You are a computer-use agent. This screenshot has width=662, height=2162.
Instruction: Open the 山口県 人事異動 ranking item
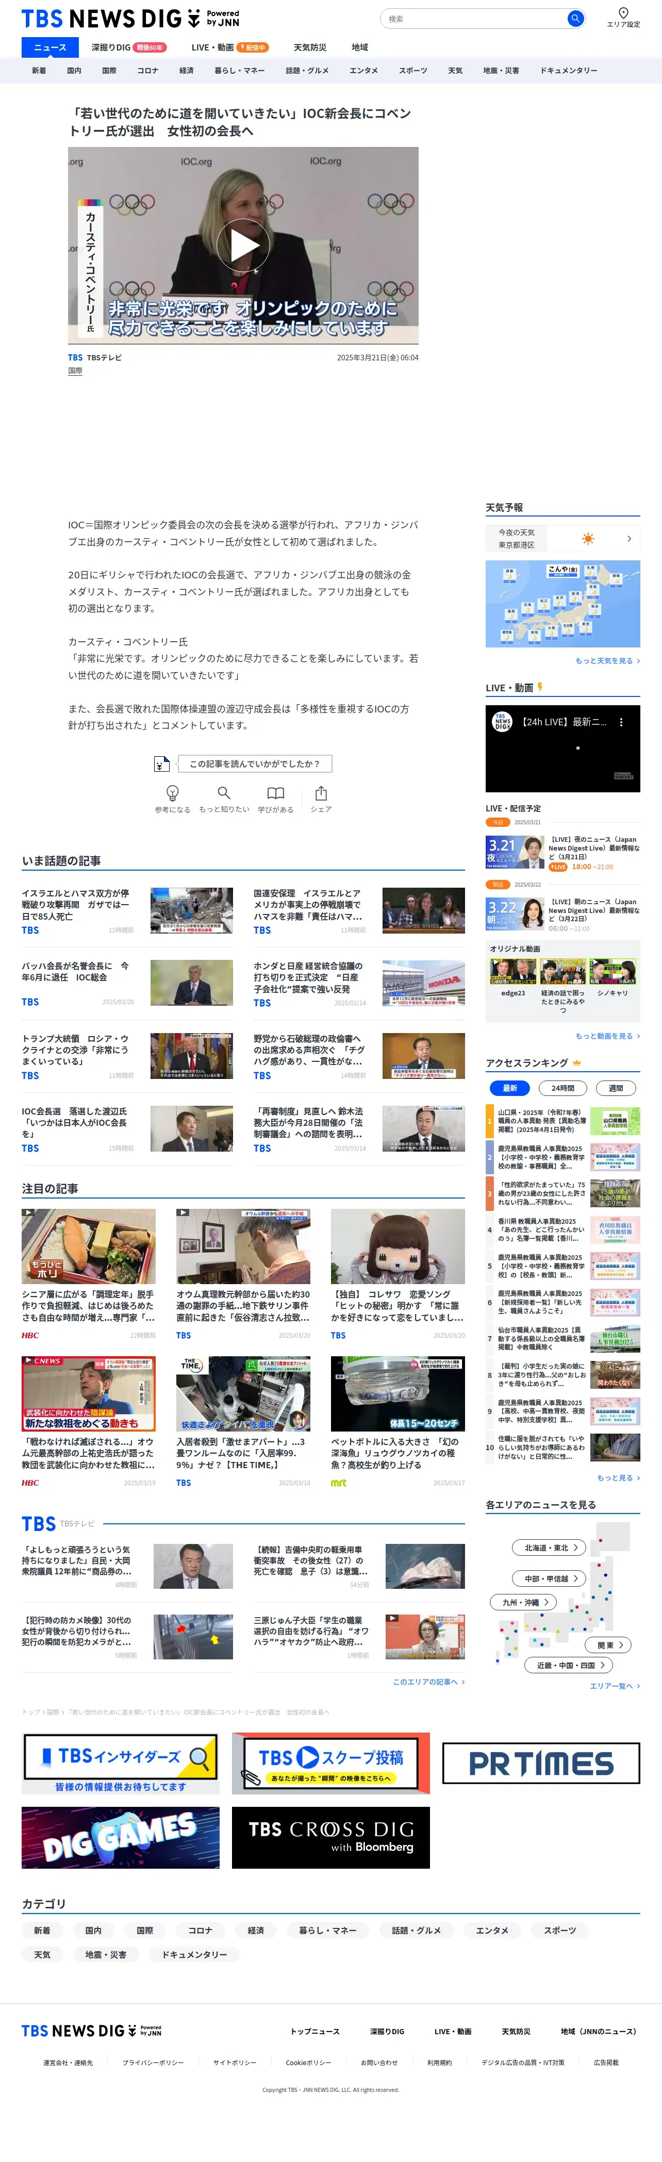563,1121
